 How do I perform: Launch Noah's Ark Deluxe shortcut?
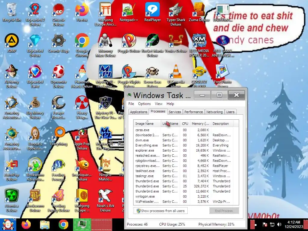(x=106, y=200)
